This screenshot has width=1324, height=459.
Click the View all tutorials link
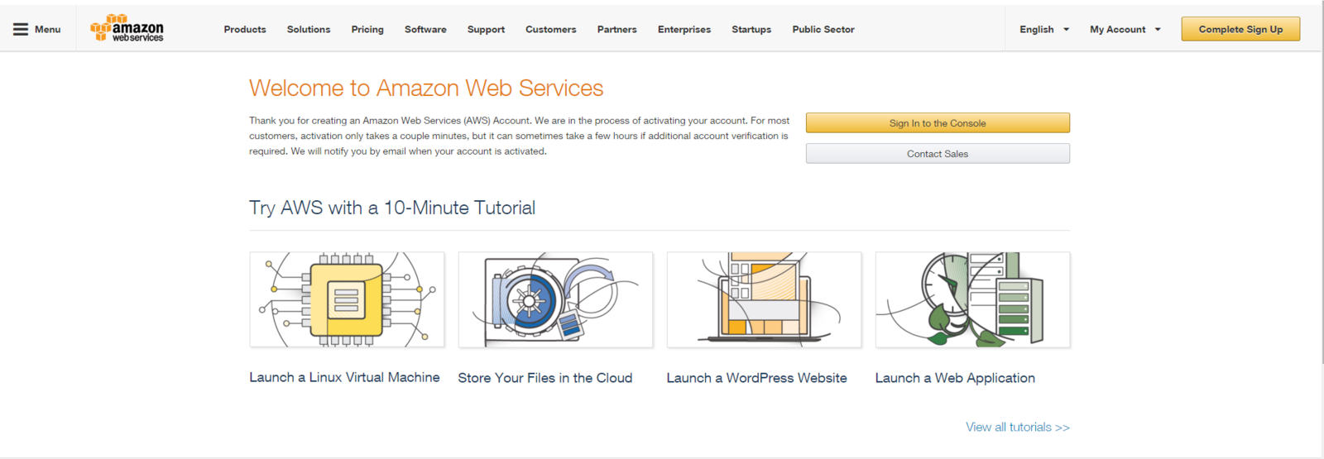[1018, 428]
